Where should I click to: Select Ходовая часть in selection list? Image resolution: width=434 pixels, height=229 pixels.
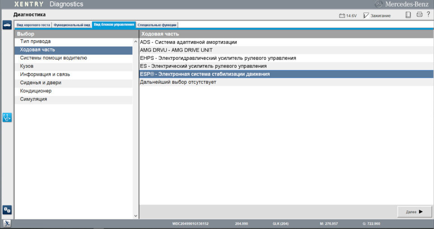[x=74, y=50]
